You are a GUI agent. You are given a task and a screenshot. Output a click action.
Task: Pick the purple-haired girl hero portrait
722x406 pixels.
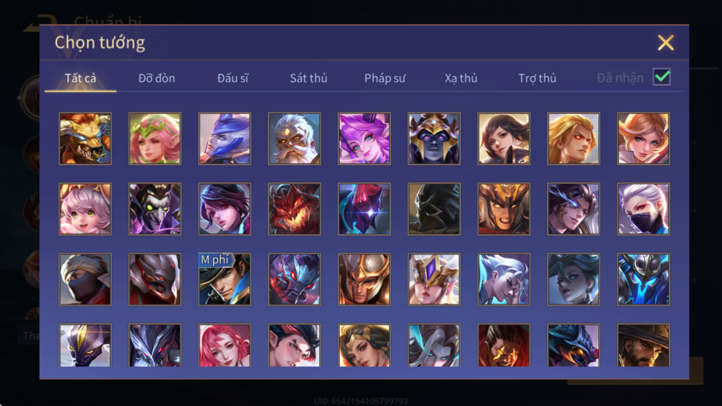coord(364,138)
